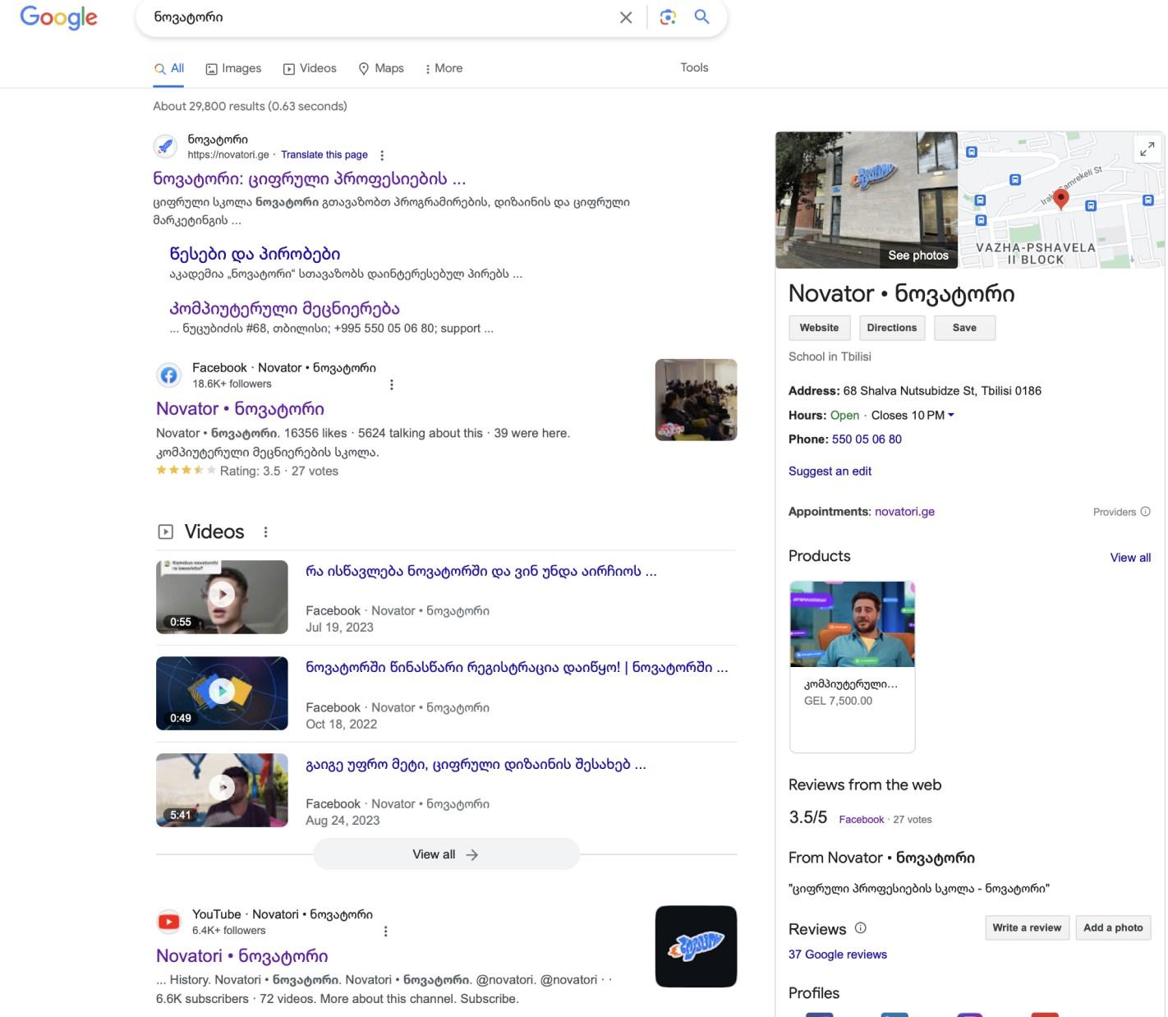The image size is (1168, 1017).
Task: Open the YouTube channel logo thumbnail
Action: click(696, 946)
